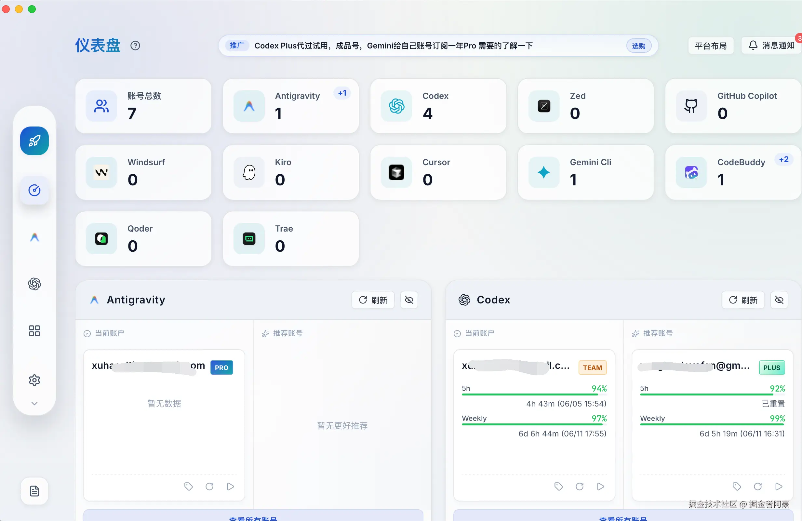Click the TEAM badge on Codex account
The image size is (802, 521).
tap(593, 368)
